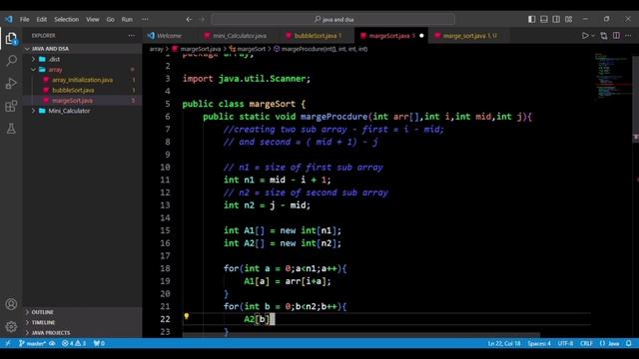Open the Testing flask view
The width and height of the screenshot is (639, 359).
click(11, 129)
